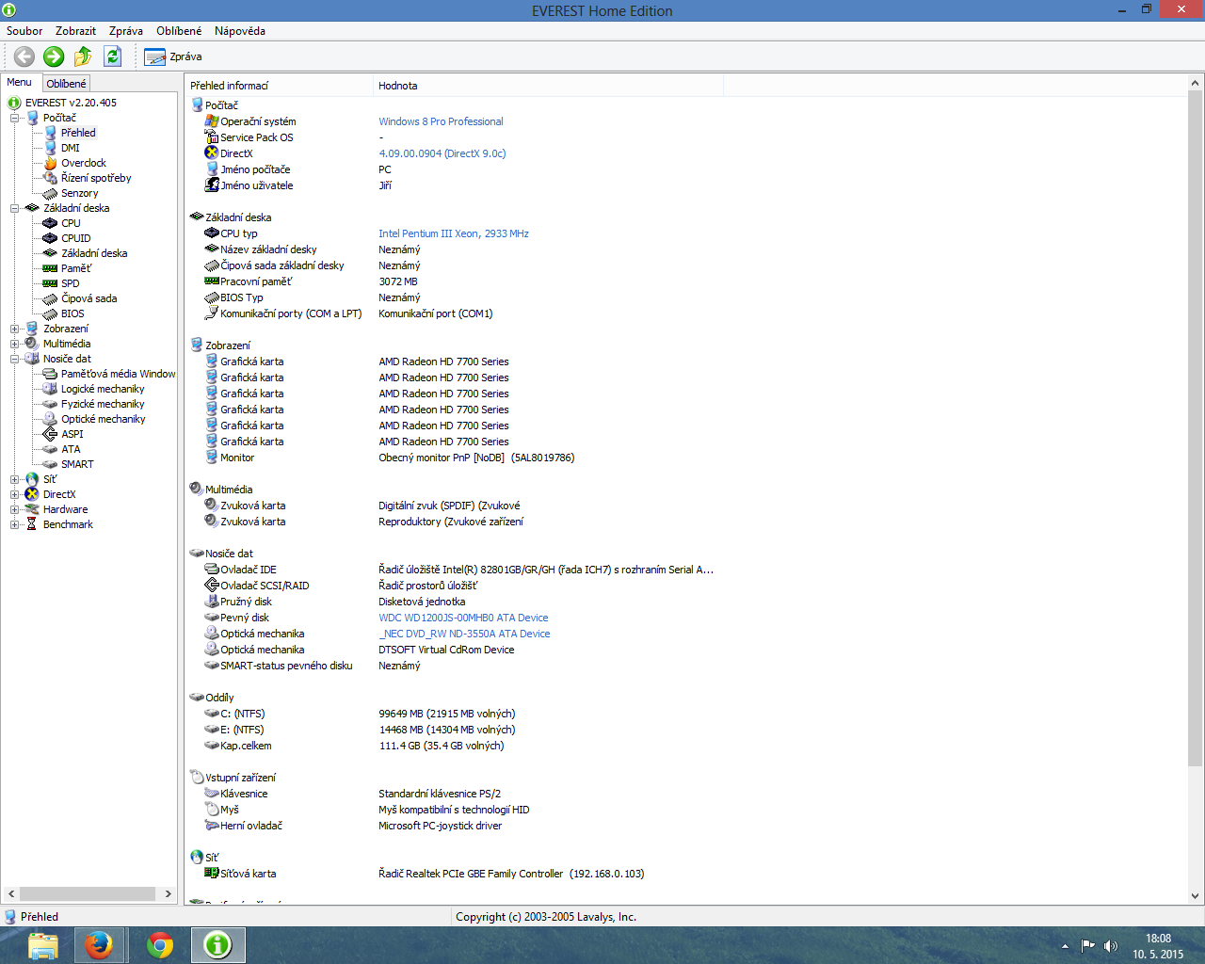Select the DirectX icon in tree
The image size is (1205, 964).
point(32,494)
